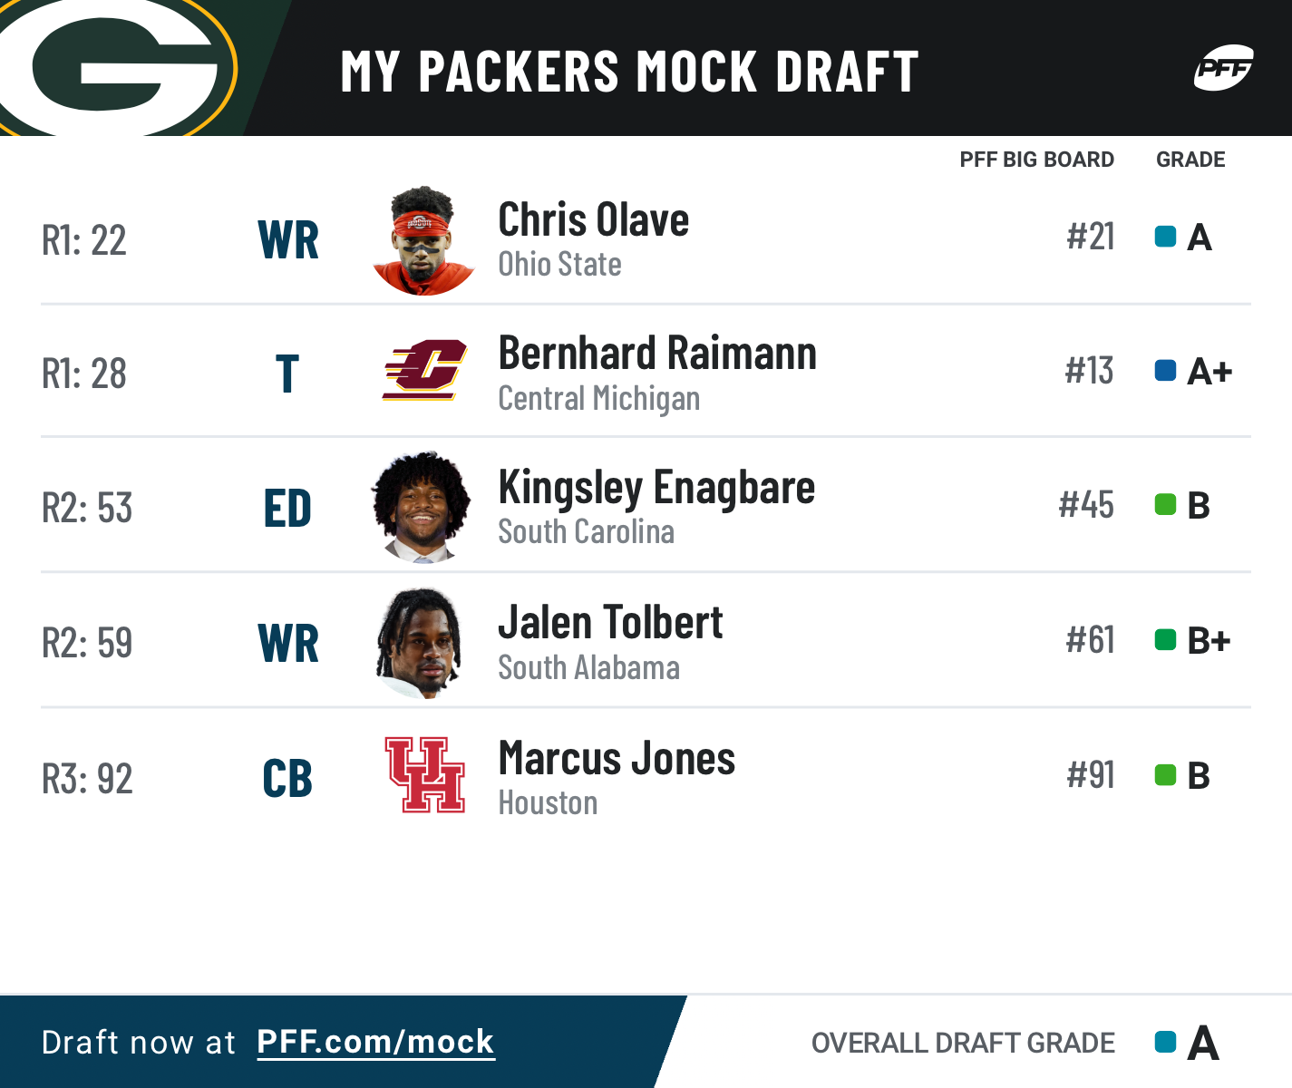Click the R1: 22 pick label

[84, 240]
